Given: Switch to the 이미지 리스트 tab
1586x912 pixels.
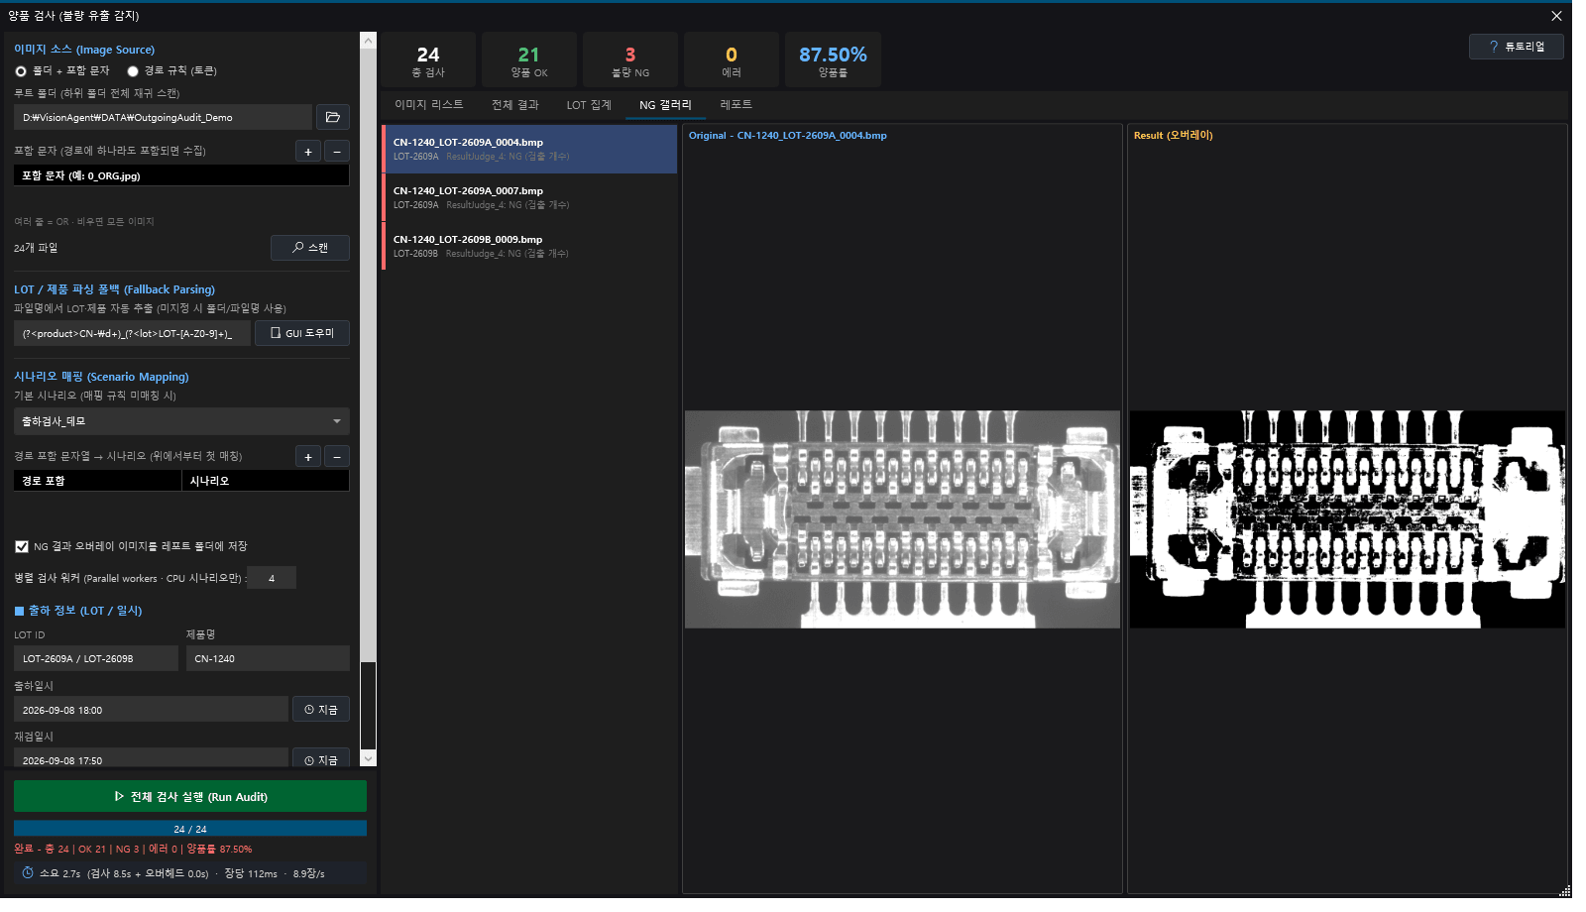Looking at the screenshot, I should (x=429, y=105).
